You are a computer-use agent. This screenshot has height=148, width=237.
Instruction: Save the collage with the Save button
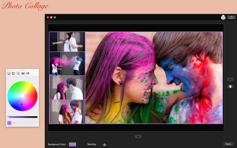228,144
